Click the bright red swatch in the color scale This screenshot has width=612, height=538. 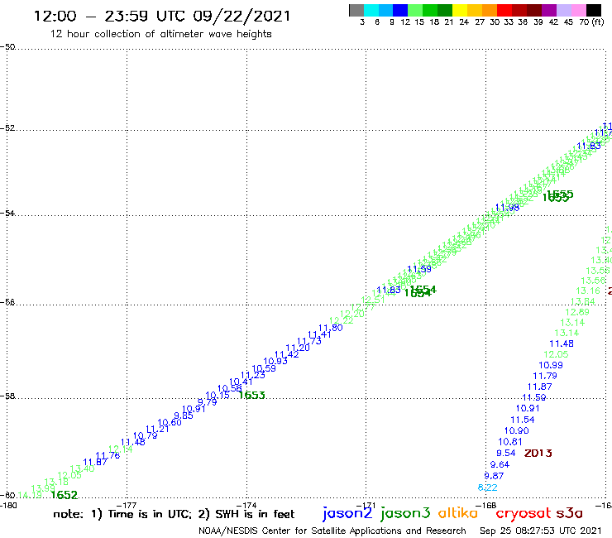click(x=504, y=10)
